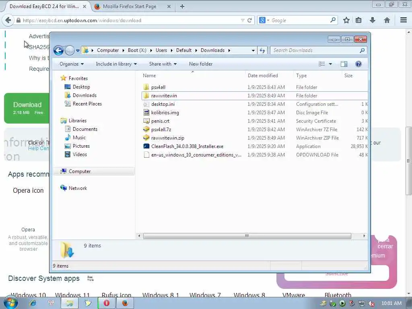Select Recent Places in Favorites
This screenshot has height=309, width=412.
[x=83, y=104]
